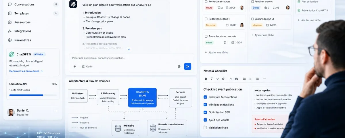Click calendar icon beside 25/05 date
This screenshot has height=138, width=345.
pos(227,8)
